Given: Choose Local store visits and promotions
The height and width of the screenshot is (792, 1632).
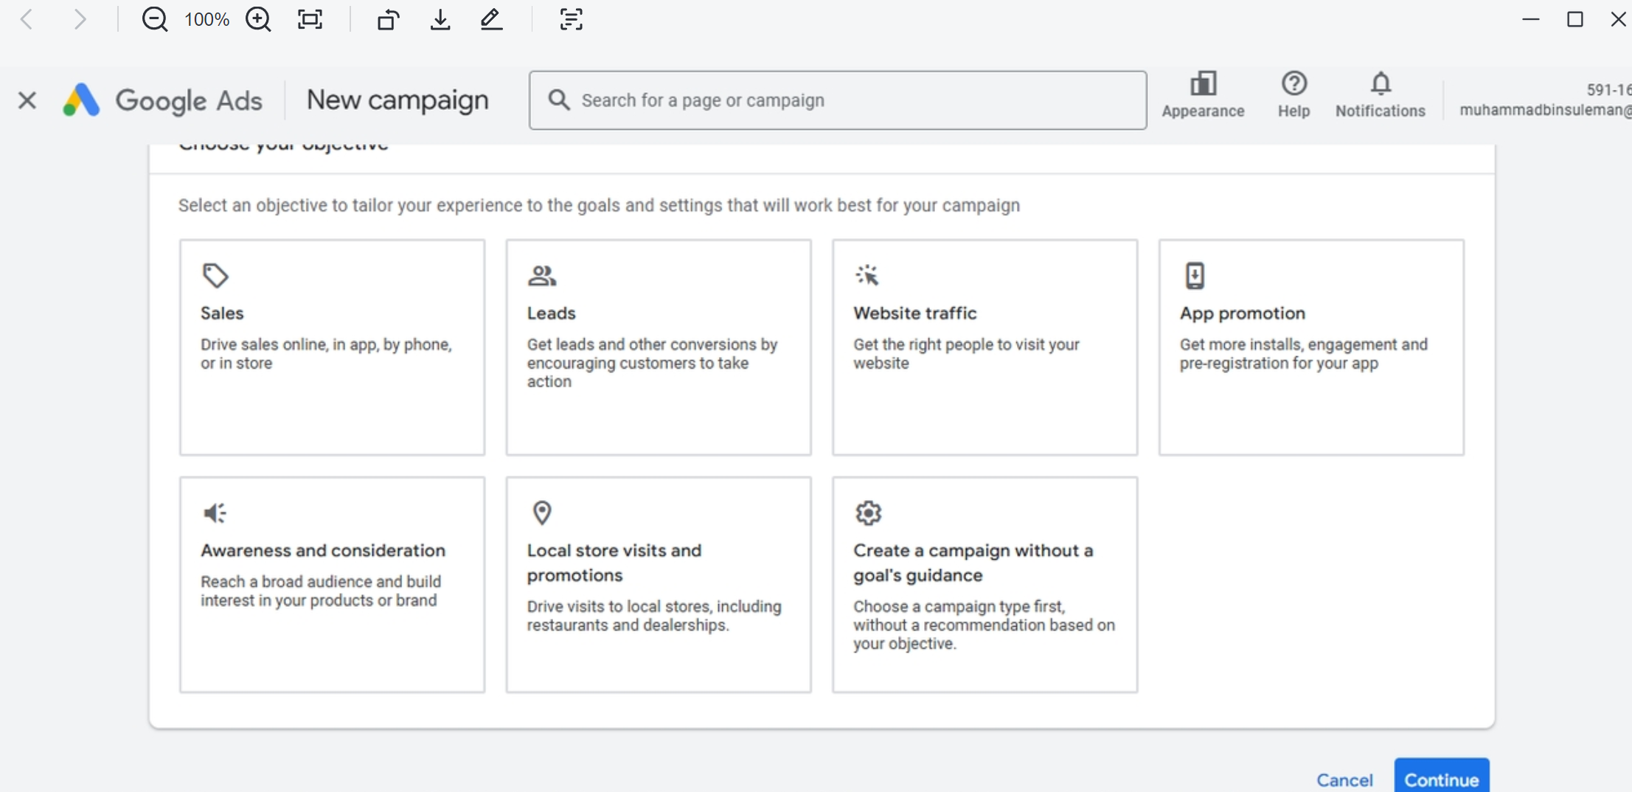Looking at the screenshot, I should coord(658,584).
